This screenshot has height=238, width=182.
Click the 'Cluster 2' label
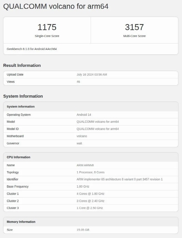13,201
